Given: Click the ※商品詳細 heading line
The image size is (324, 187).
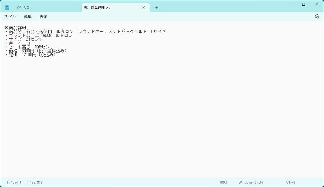Looking at the screenshot, I should (x=15, y=28).
